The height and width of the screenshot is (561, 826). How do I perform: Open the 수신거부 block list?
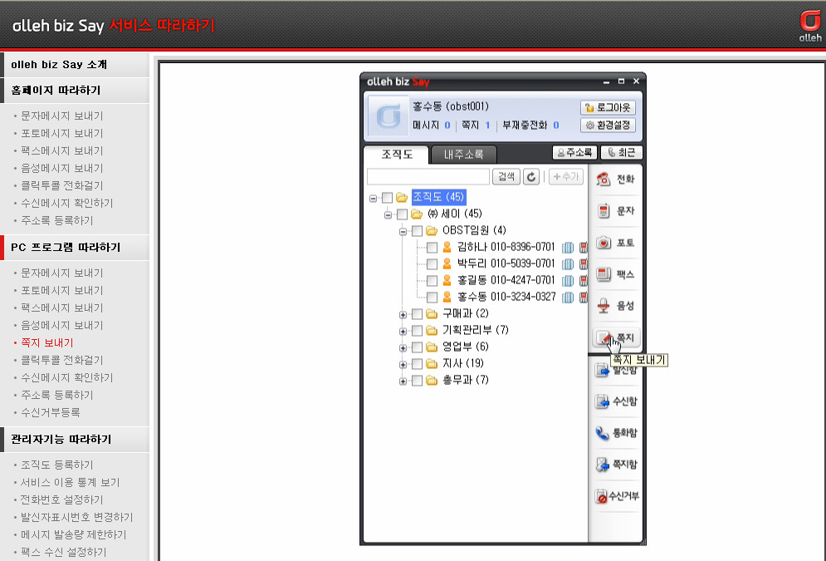click(x=615, y=496)
